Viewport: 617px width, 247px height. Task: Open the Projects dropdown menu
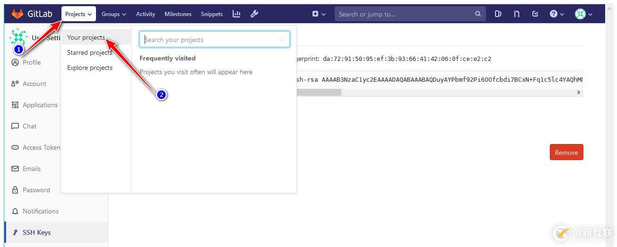(78, 14)
